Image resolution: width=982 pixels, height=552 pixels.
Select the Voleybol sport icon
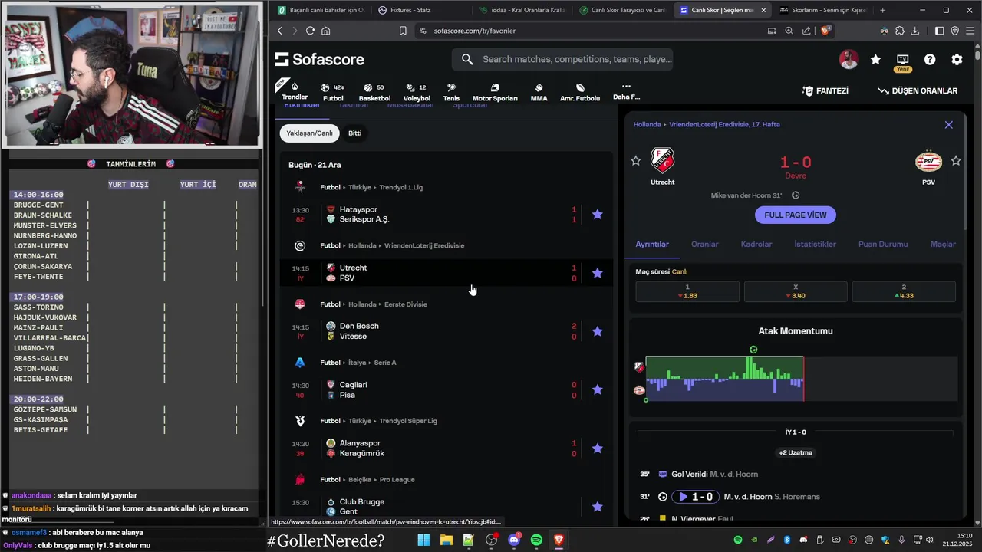[417, 92]
